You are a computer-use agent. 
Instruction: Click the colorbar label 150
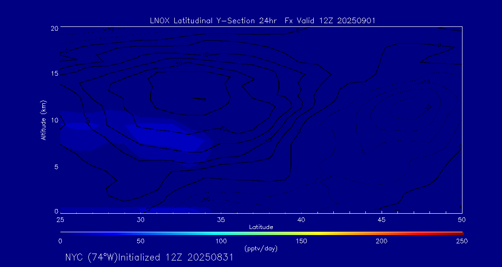301,241
